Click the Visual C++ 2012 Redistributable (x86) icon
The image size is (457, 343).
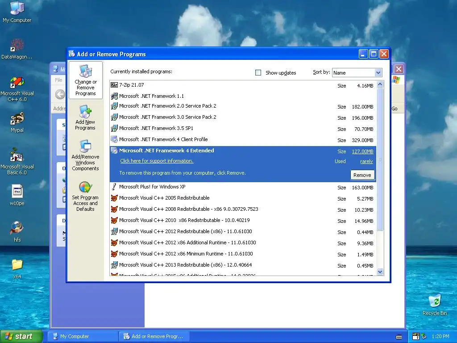[114, 232]
